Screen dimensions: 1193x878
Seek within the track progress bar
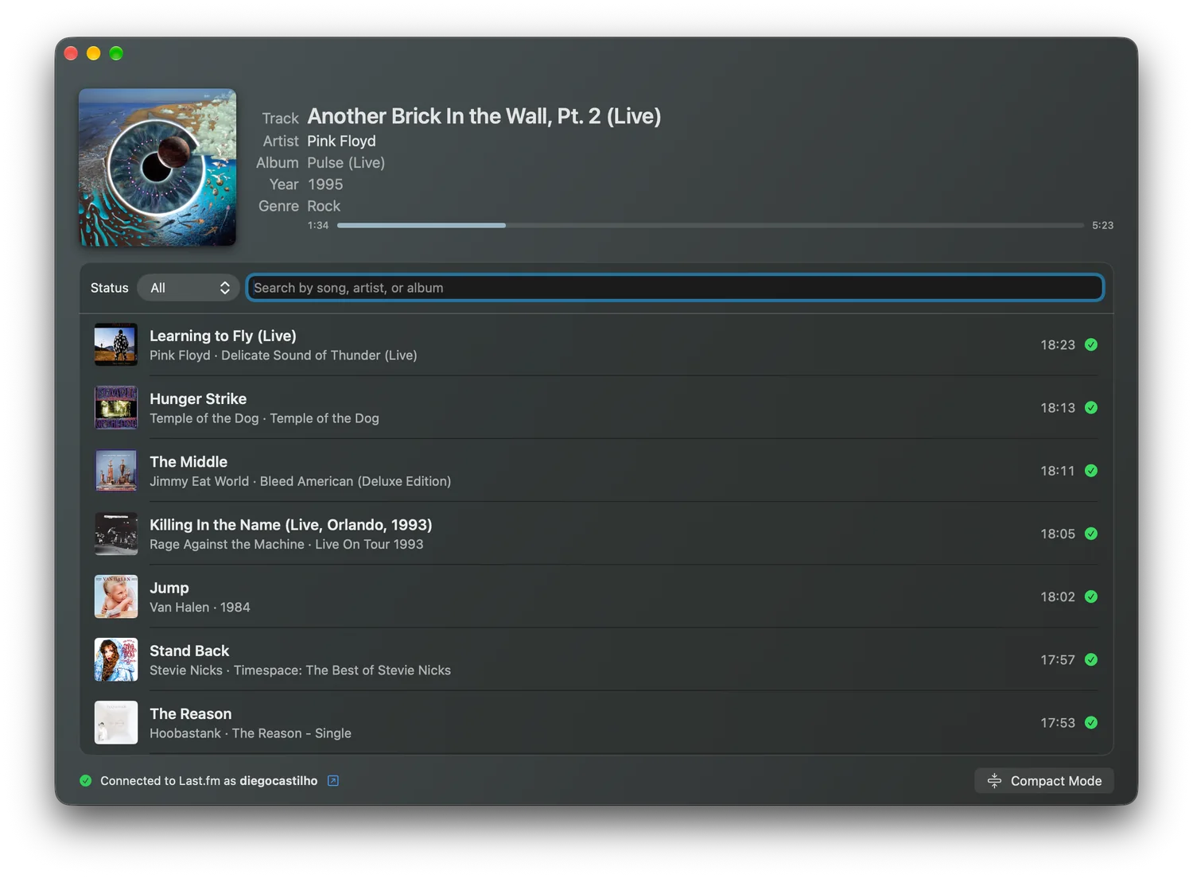point(710,226)
